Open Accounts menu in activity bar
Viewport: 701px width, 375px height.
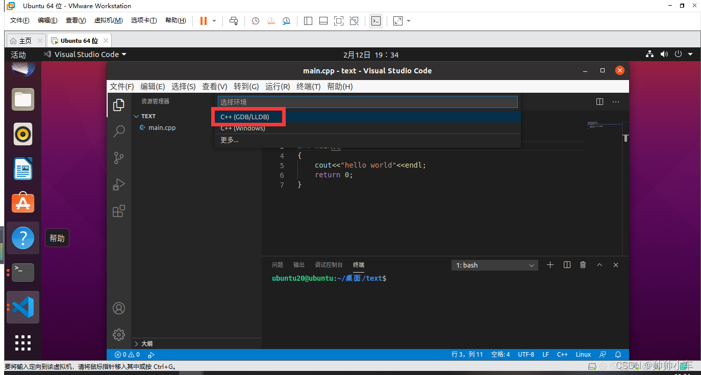pyautogui.click(x=119, y=308)
